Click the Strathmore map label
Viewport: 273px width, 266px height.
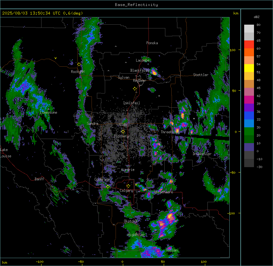[x=163, y=192]
